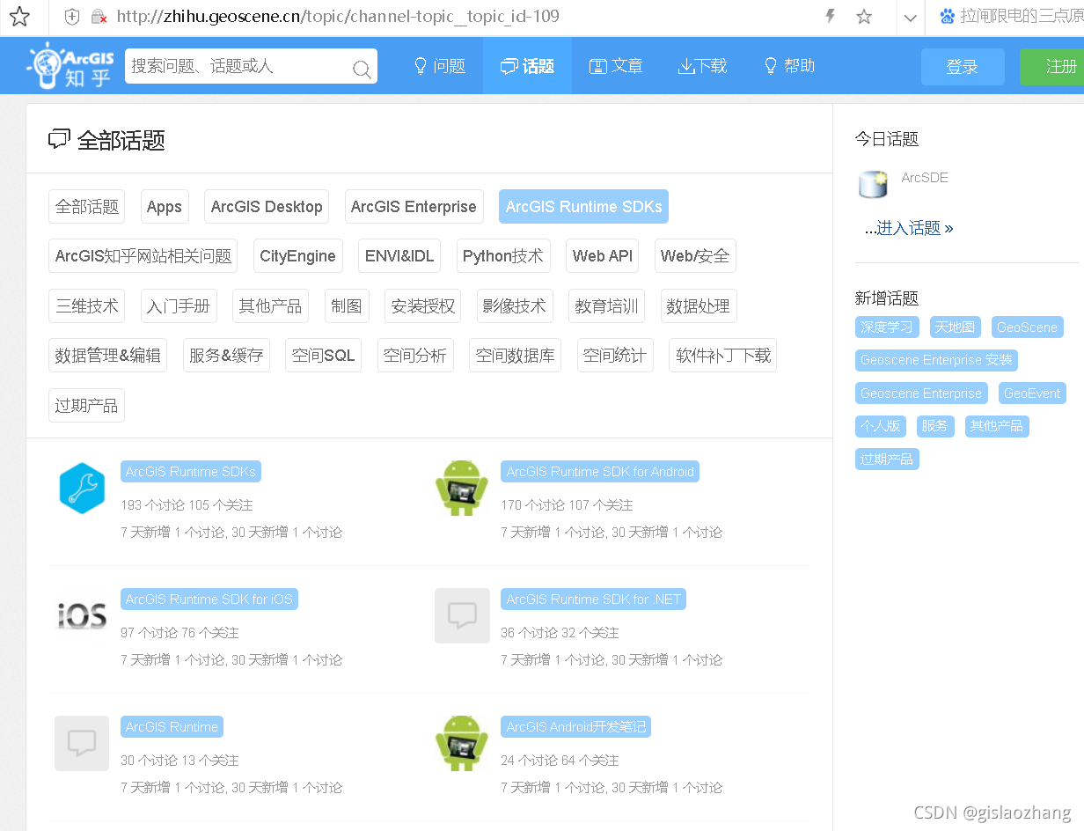Select the ArcGIS Enterprise category filter
Image resolution: width=1084 pixels, height=831 pixels.
(x=414, y=207)
